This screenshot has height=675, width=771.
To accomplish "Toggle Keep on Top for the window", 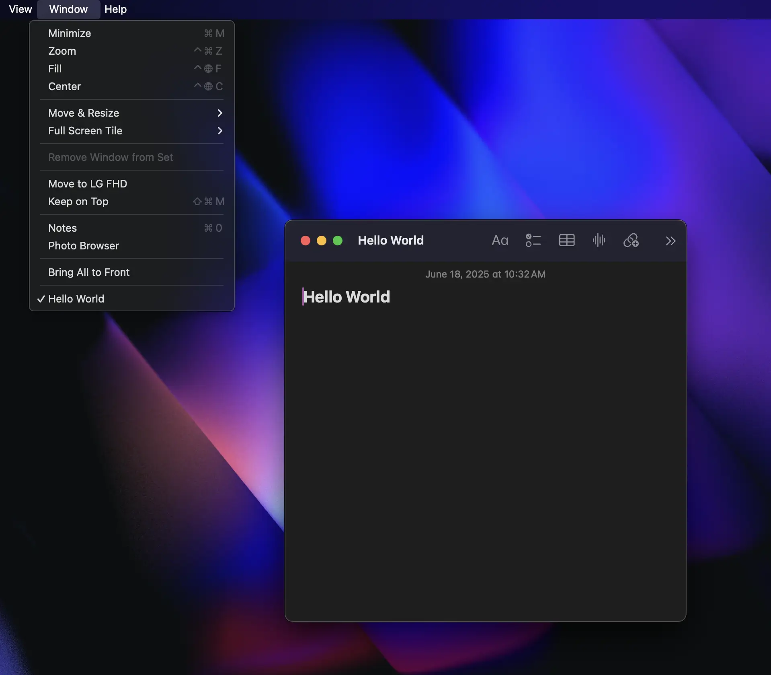I will [x=78, y=202].
